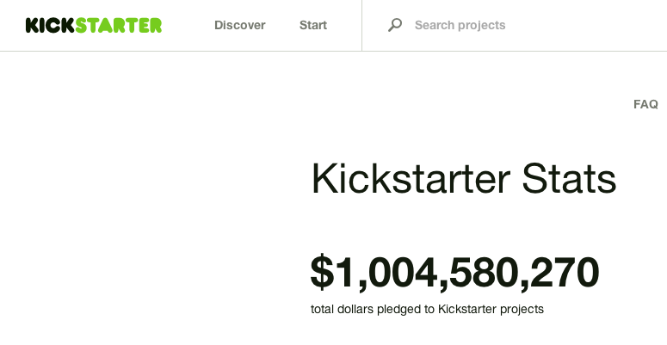The width and height of the screenshot is (667, 345).
Task: Go to the Start navigation item
Action: 313,25
